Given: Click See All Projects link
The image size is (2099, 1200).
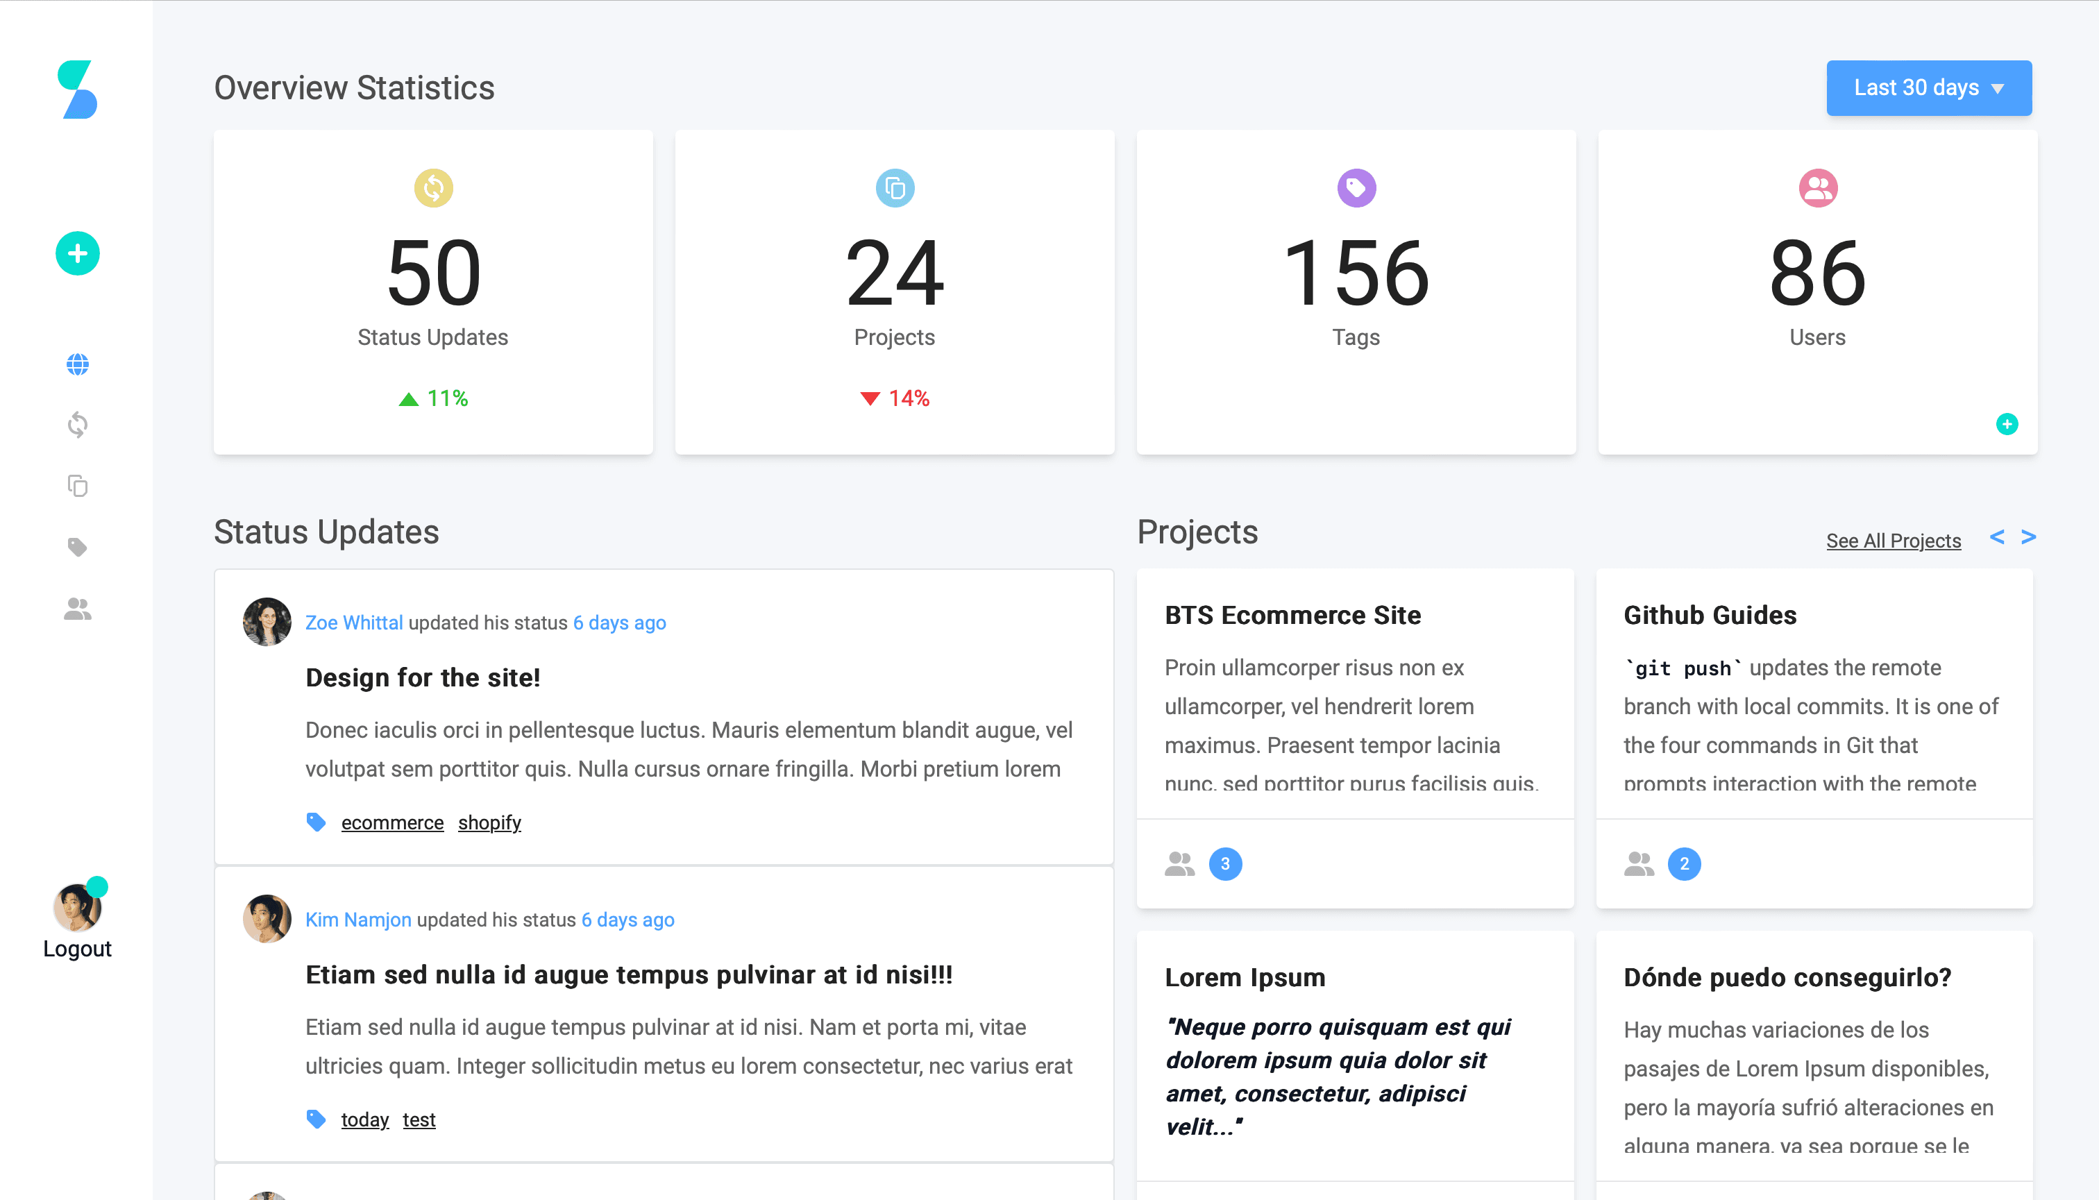Looking at the screenshot, I should [x=1894, y=541].
